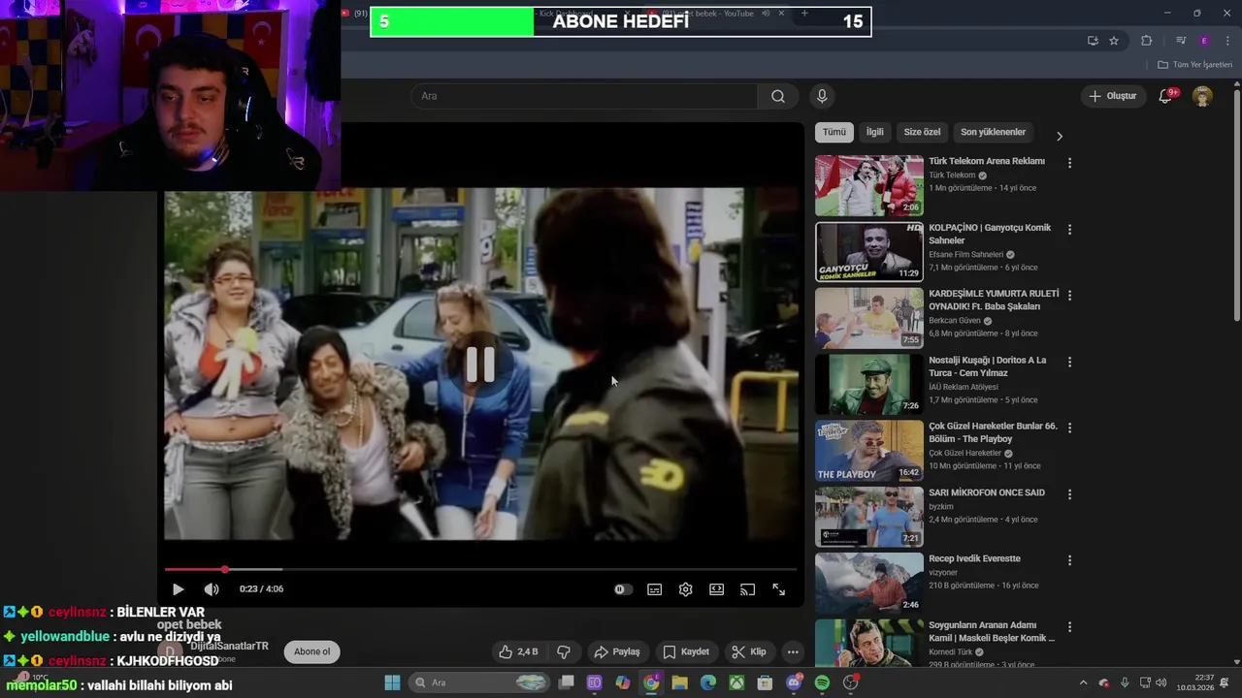Click the video progress scrubber handle
The width and height of the screenshot is (1242, 698).
224,569
